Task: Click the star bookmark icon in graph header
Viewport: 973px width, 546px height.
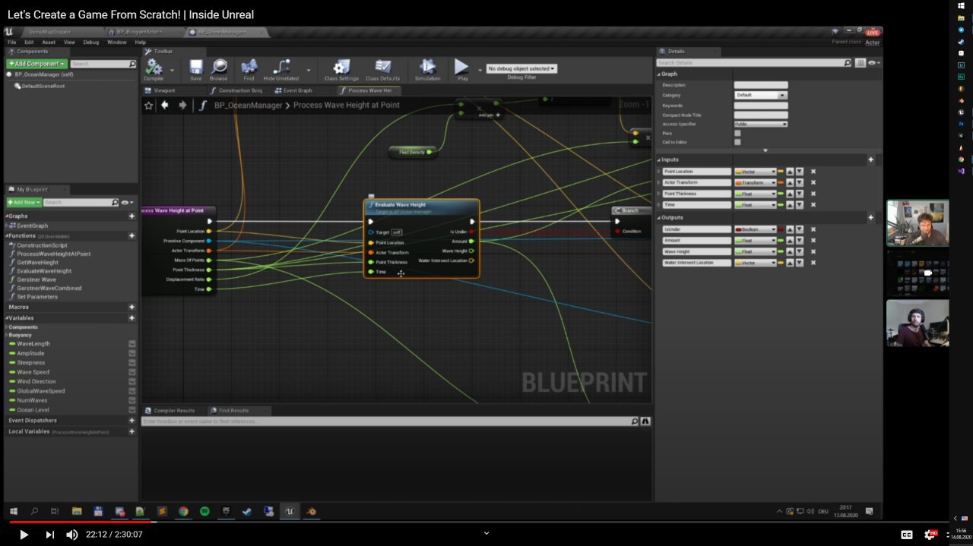Action: [149, 106]
